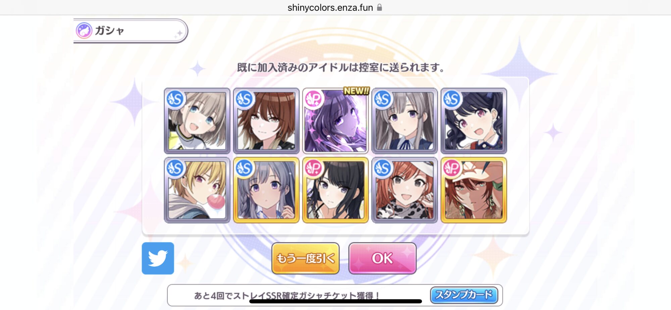Select the brown short-haired idol card
This screenshot has width=671, height=310.
click(x=266, y=121)
